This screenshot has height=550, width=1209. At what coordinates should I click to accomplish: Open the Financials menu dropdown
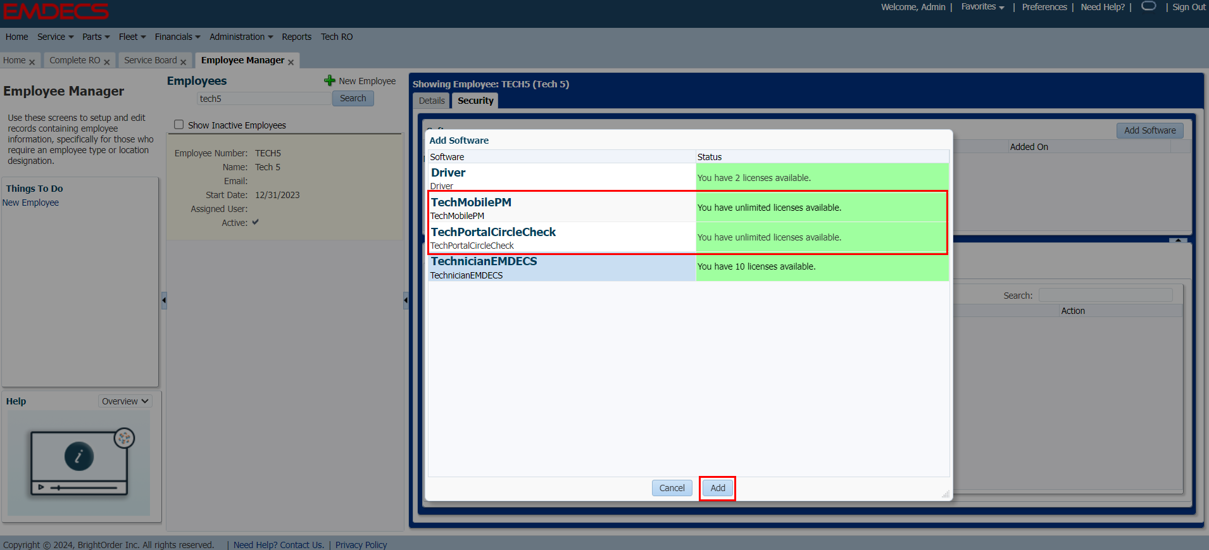coord(177,37)
